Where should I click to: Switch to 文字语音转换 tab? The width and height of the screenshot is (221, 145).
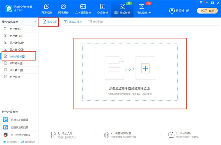(83, 9)
